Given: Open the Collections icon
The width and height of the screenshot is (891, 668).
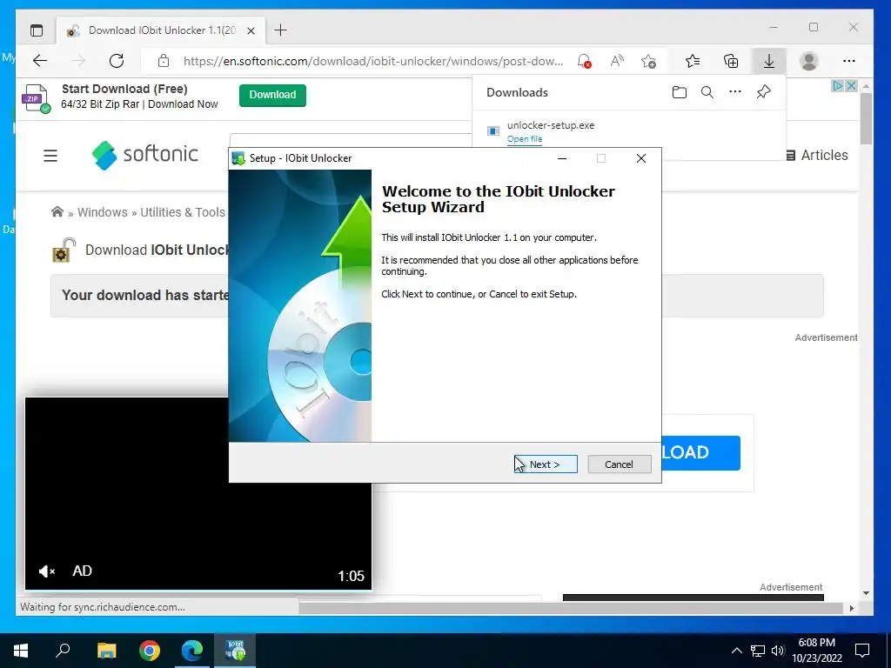Looking at the screenshot, I should [x=731, y=61].
